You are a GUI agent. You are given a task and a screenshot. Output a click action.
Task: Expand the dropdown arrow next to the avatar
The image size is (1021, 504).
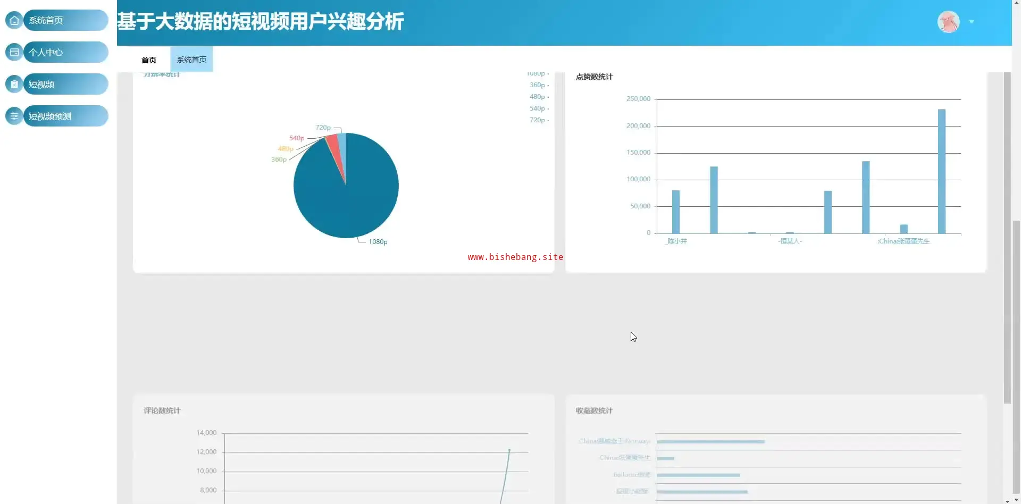point(972,22)
